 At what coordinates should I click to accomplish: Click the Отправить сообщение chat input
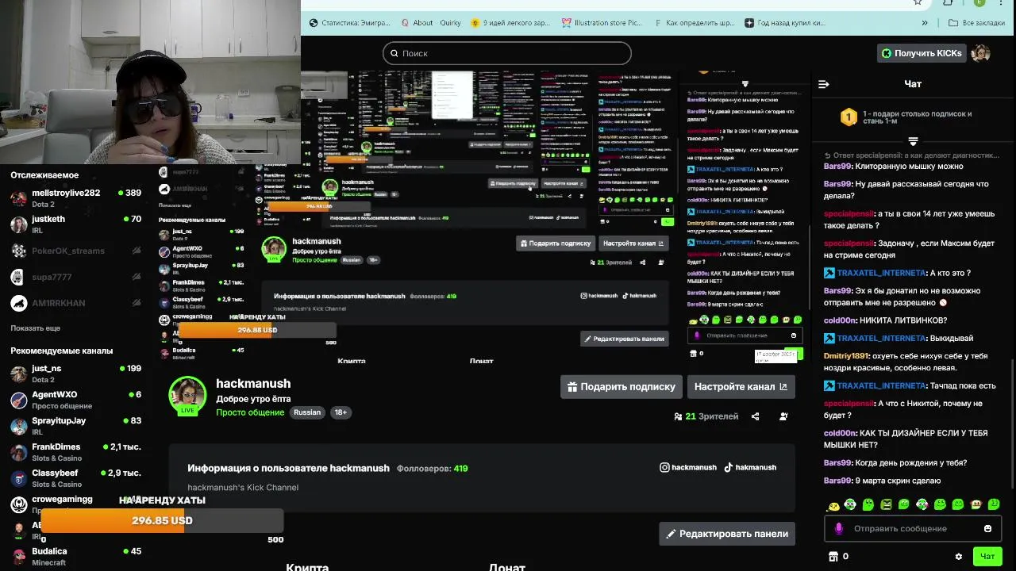coord(913,528)
